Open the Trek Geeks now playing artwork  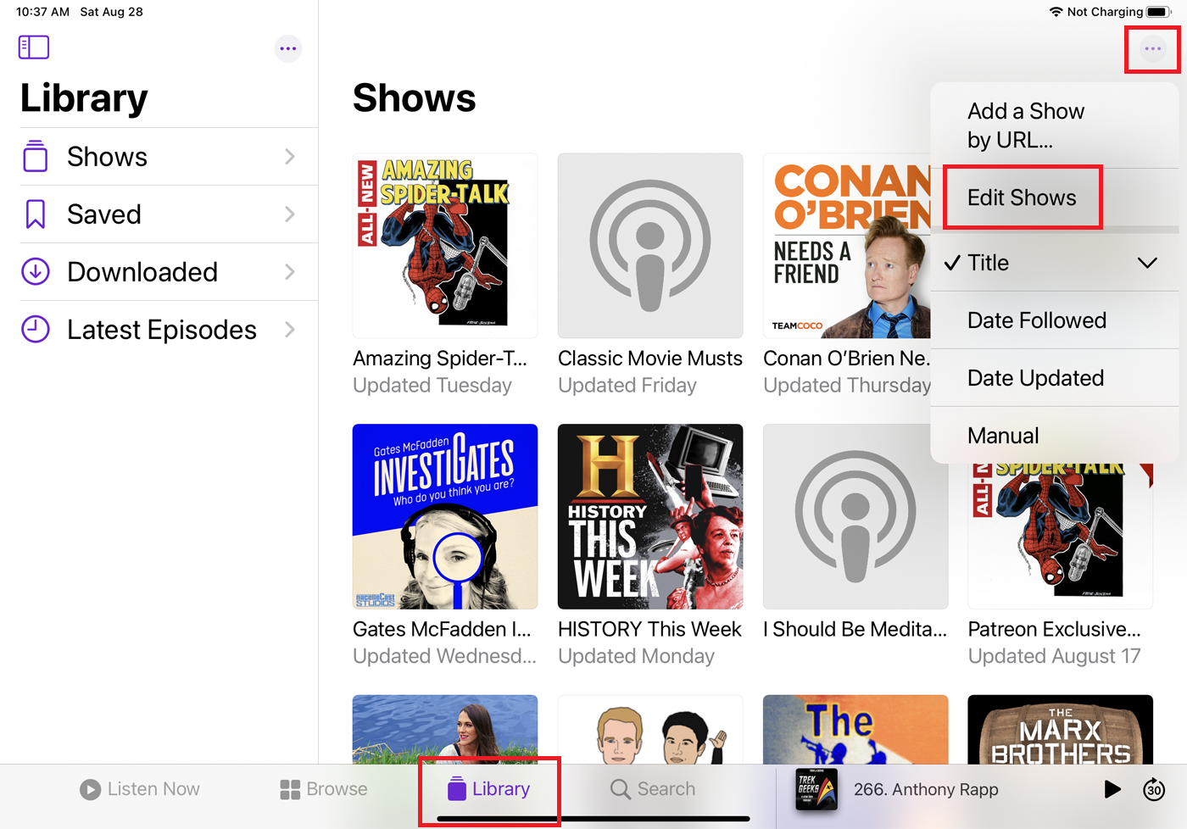tap(816, 789)
